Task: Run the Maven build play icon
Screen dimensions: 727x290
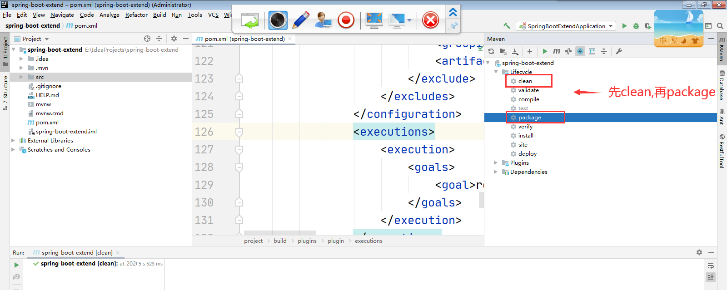Action: click(x=545, y=51)
